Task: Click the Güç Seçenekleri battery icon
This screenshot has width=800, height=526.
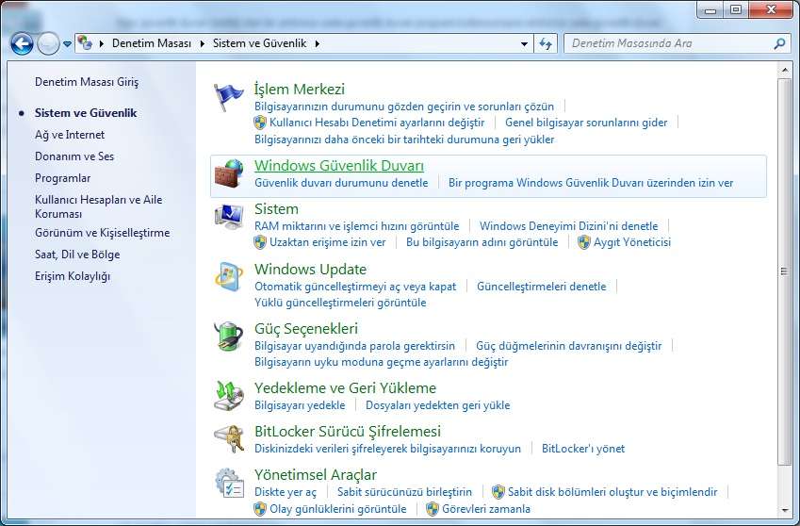Action: [228, 337]
